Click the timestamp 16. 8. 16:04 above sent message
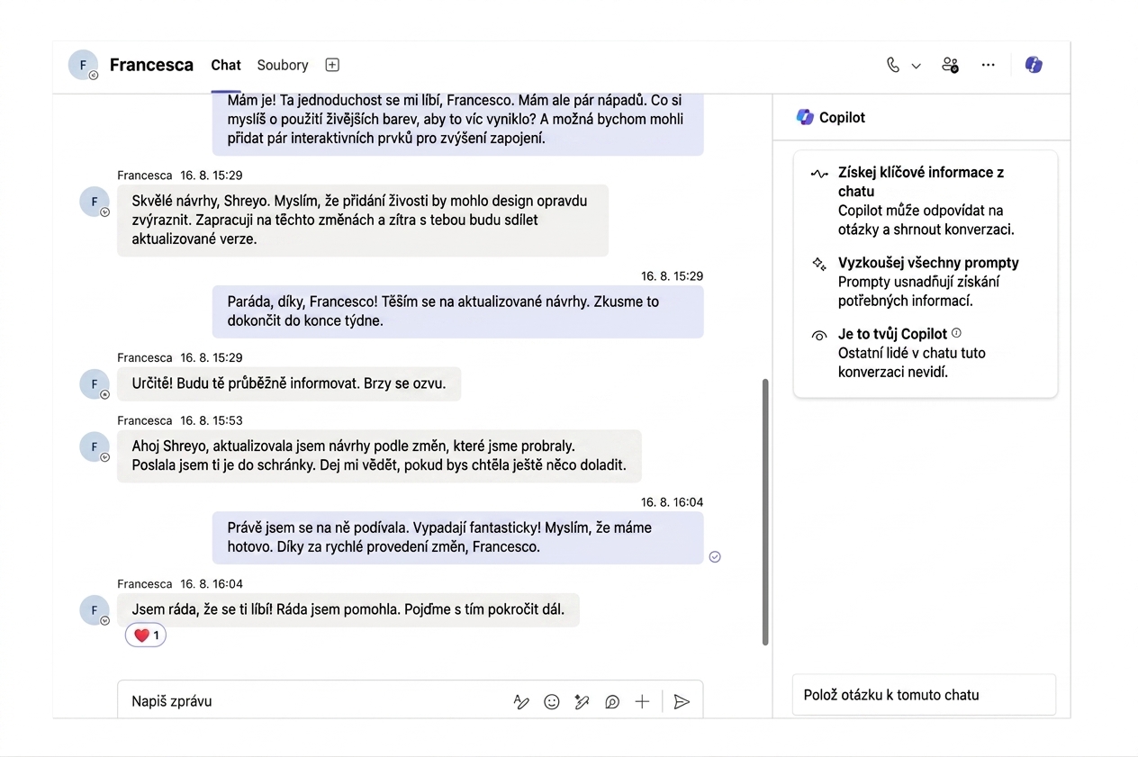 pos(672,501)
